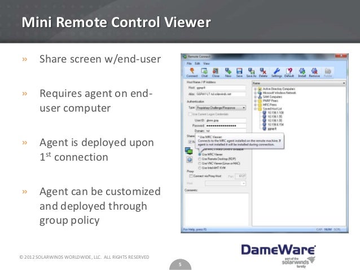Toggle Use Current Logon Credentials checkbox

pos(190,114)
